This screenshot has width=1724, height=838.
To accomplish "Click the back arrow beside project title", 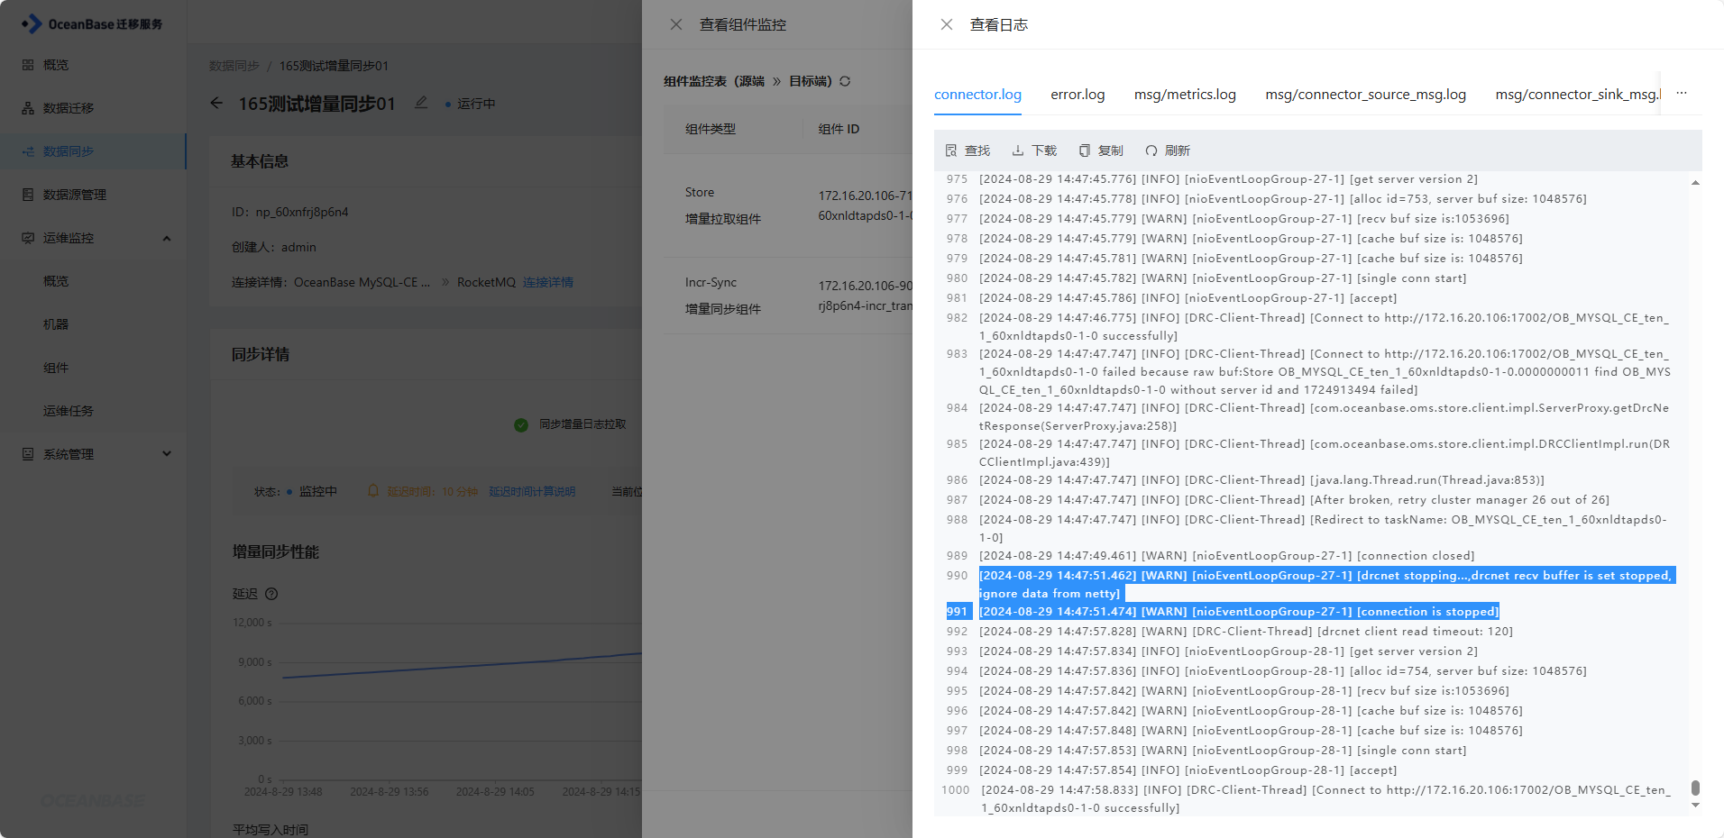I will (216, 103).
